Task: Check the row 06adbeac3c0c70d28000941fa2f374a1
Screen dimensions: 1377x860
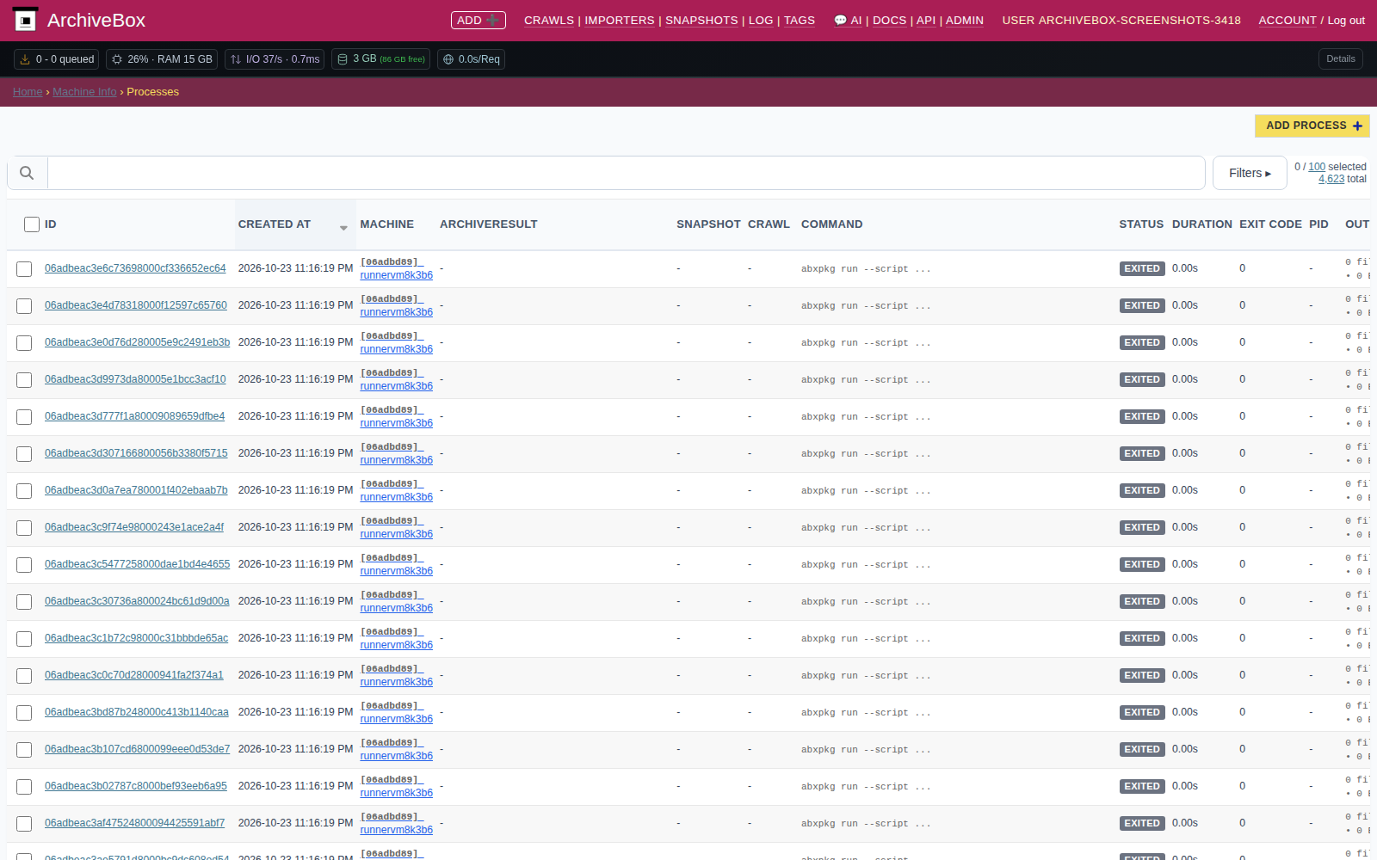Action: pos(24,676)
